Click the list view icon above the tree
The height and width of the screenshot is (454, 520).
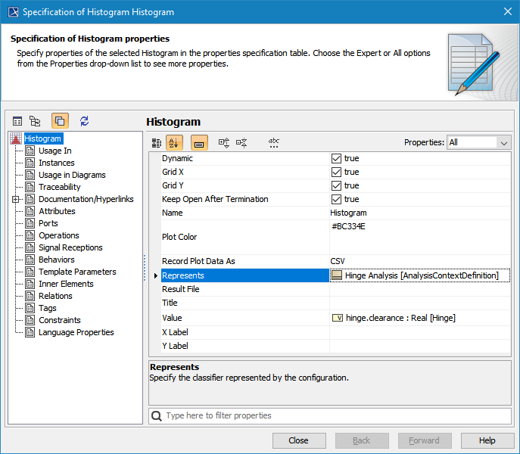pos(17,121)
